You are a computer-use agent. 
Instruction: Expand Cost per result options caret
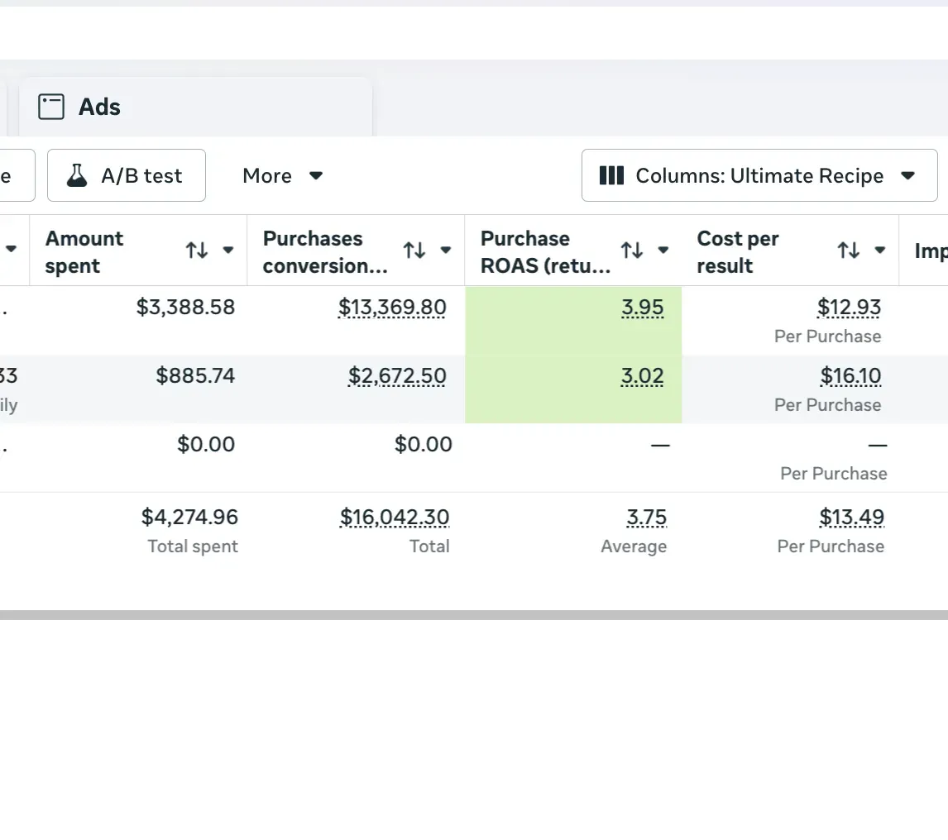point(879,251)
